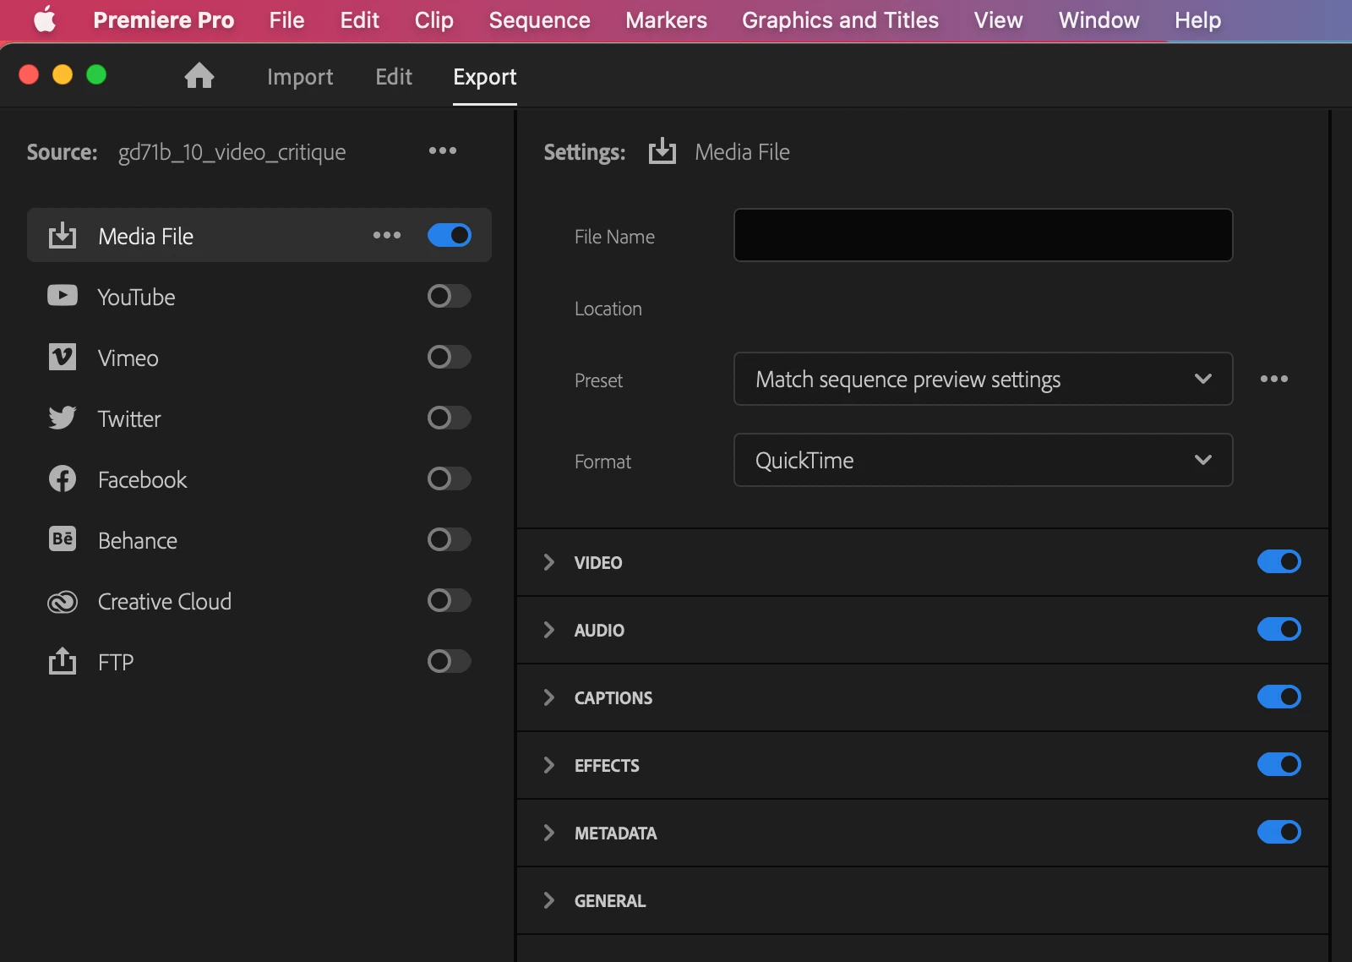Open the Markers menu
The image size is (1352, 962).
tap(666, 19)
